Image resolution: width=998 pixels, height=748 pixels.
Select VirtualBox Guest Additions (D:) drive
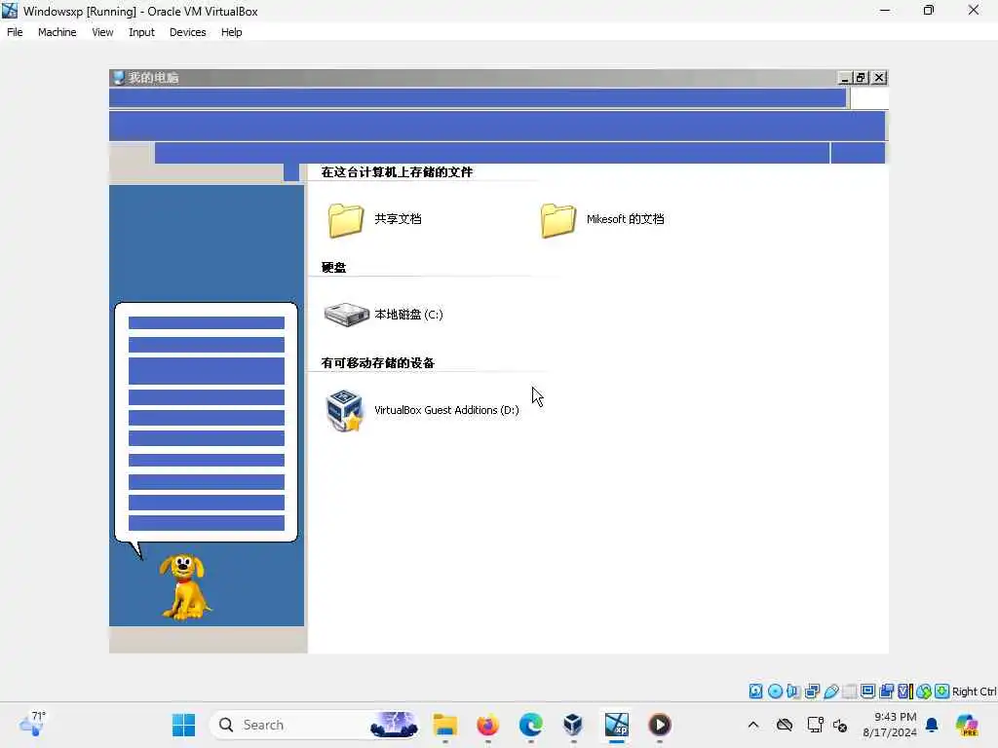(422, 411)
